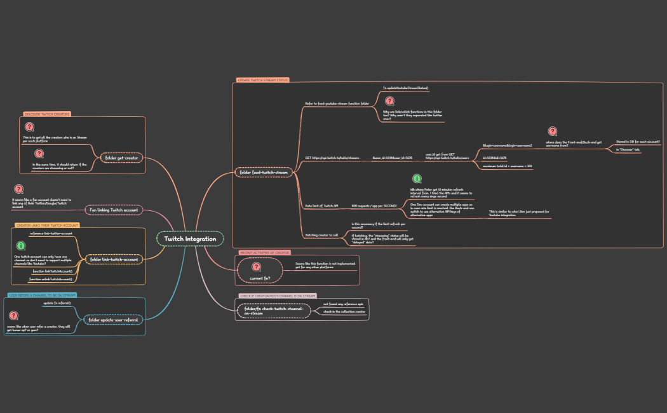Click question icon in User Refers Channel box
The width and height of the screenshot is (667, 413).
(13, 315)
